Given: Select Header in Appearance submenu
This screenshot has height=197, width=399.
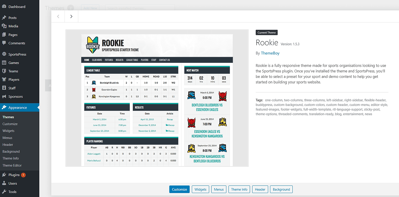Looking at the screenshot, I should [x=8, y=145].
